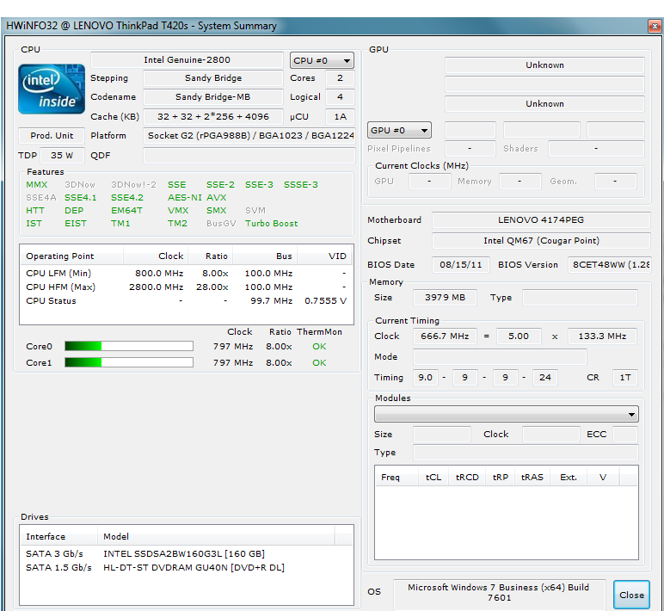The width and height of the screenshot is (664, 611).
Task: Click the SSE4.2 feature label
Action: pyautogui.click(x=127, y=197)
